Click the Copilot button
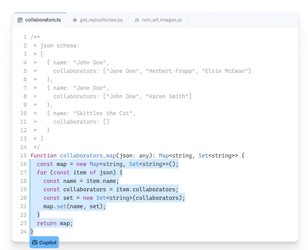The height and width of the screenshot is (250, 308). (44, 242)
